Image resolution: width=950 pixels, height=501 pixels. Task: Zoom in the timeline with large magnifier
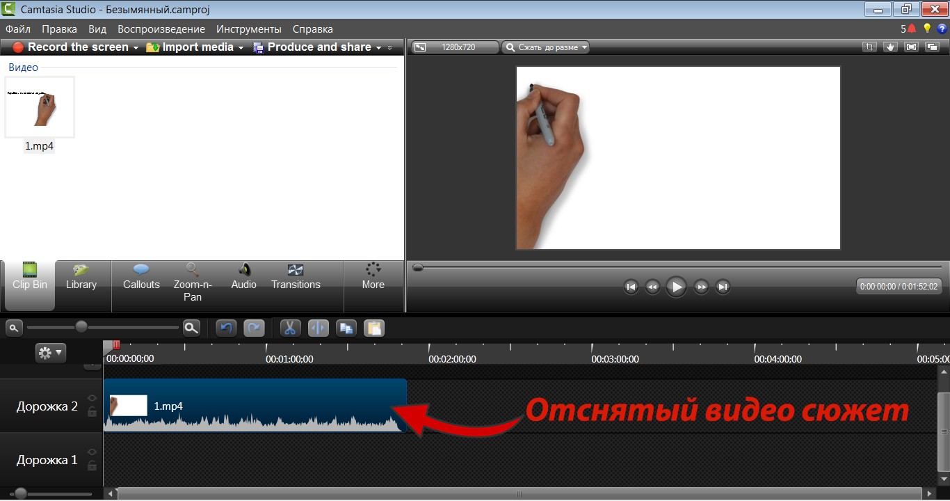[x=191, y=328]
